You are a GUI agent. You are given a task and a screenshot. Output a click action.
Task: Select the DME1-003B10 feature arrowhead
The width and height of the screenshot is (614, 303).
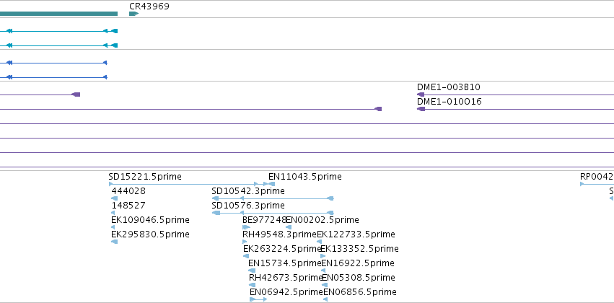coord(421,95)
